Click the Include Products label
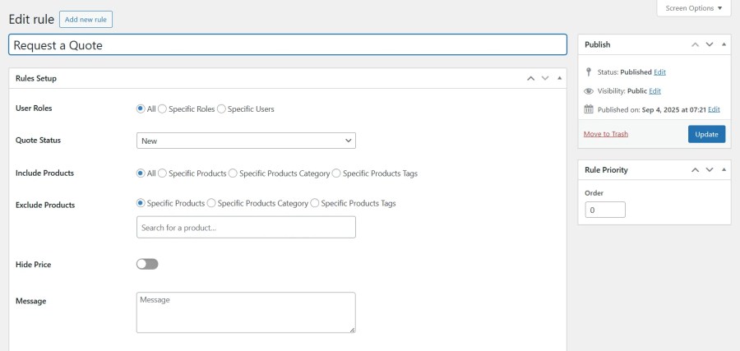The width and height of the screenshot is (740, 351). click(45, 173)
